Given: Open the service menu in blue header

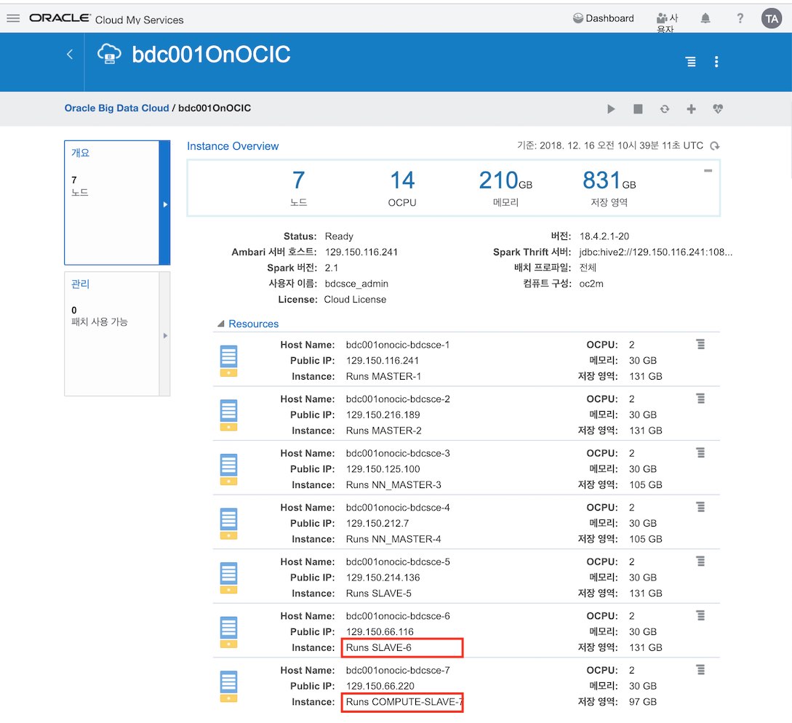Looking at the screenshot, I should coord(690,62).
